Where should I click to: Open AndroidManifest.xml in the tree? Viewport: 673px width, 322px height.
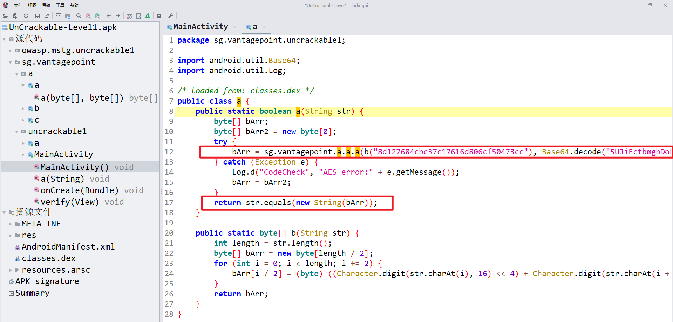click(x=68, y=247)
